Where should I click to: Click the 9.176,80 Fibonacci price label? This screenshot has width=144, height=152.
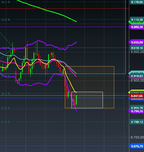point(137,2)
